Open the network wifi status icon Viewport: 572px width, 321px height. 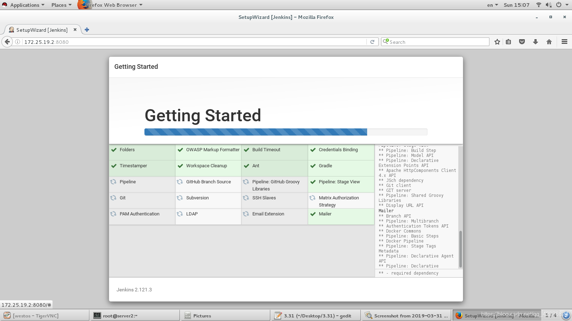click(538, 5)
